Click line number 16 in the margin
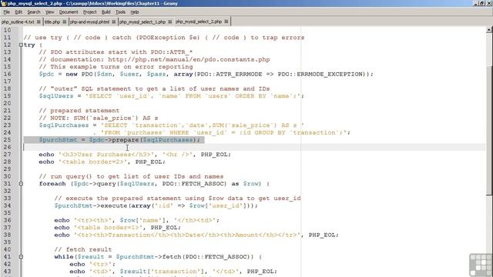Screen dimensions: 493x277 pyautogui.click(x=7, y=74)
